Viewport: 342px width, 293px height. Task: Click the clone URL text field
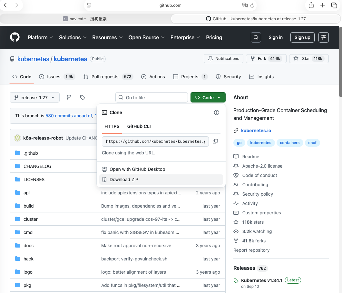pyautogui.click(x=155, y=142)
